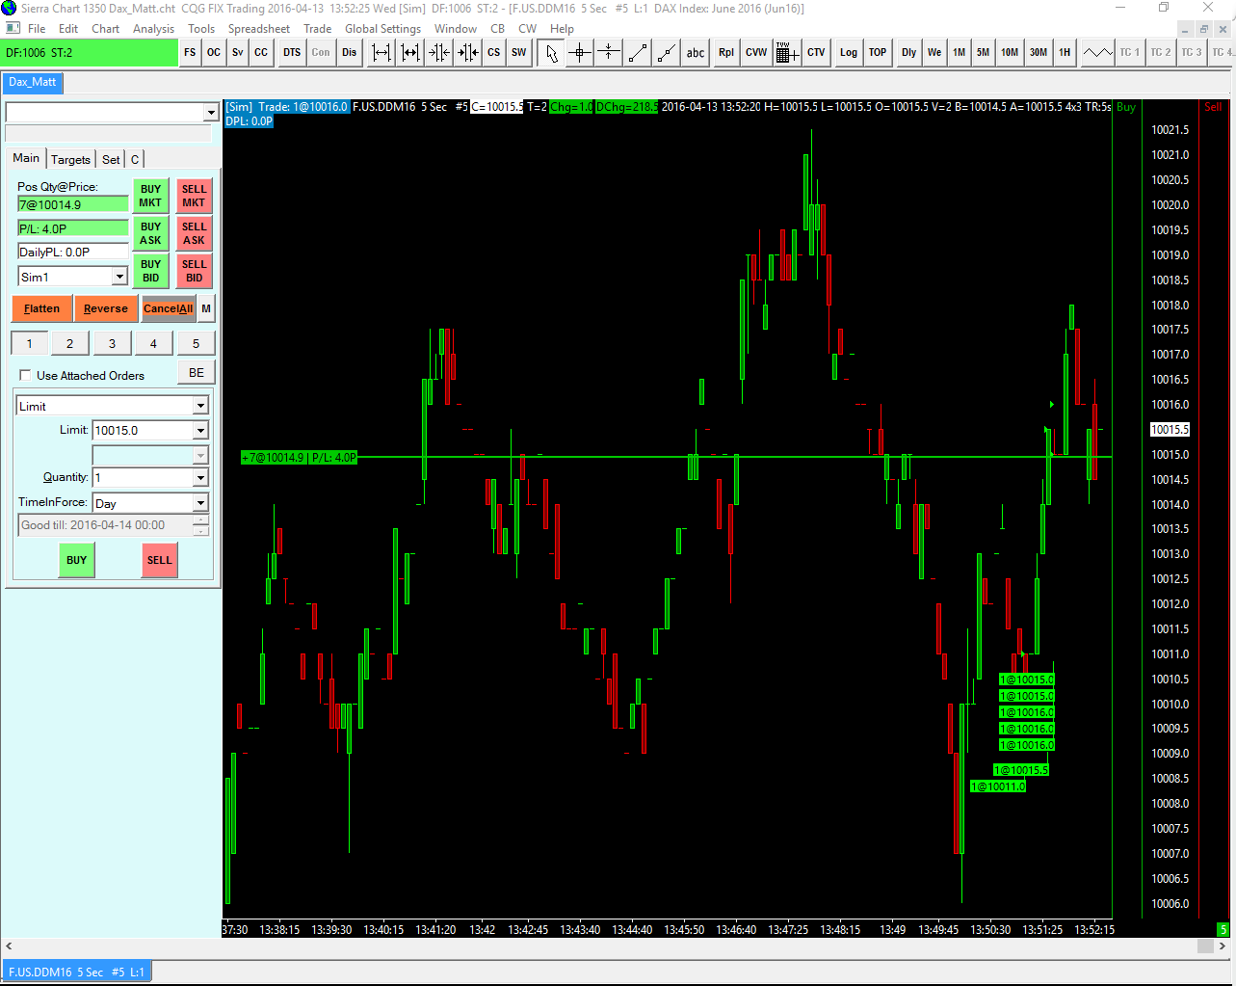
Task: Click the Rpl replay toolbar button
Action: pyautogui.click(x=726, y=53)
